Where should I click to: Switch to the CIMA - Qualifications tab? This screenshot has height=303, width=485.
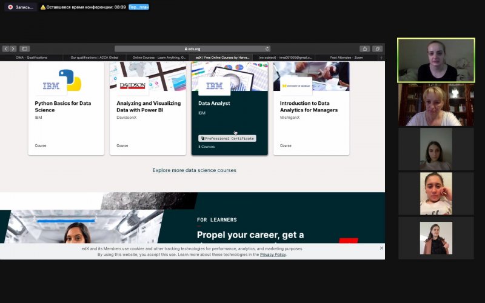click(x=32, y=58)
